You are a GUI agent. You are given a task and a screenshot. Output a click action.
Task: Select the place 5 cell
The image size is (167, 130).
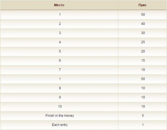pyautogui.click(x=60, y=51)
